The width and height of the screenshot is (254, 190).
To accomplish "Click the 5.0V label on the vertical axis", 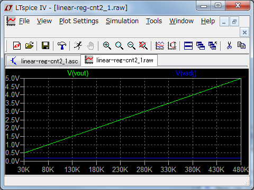I will (x=12, y=79).
